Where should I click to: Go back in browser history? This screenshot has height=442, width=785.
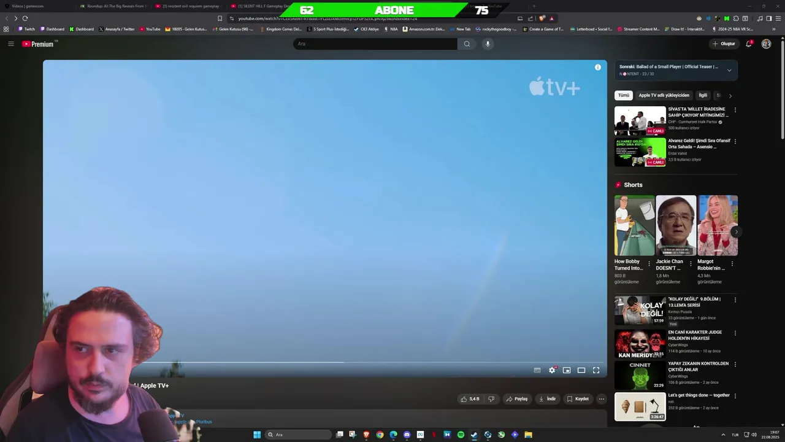(7, 18)
